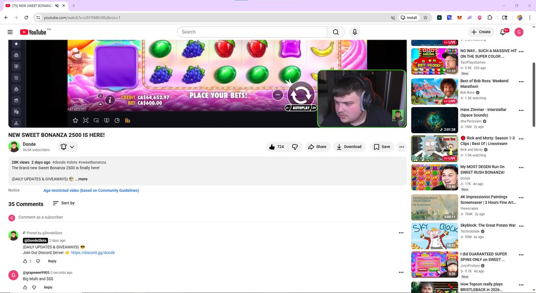Open more actions menu beside Save
The image size is (536, 293).
tap(402, 147)
